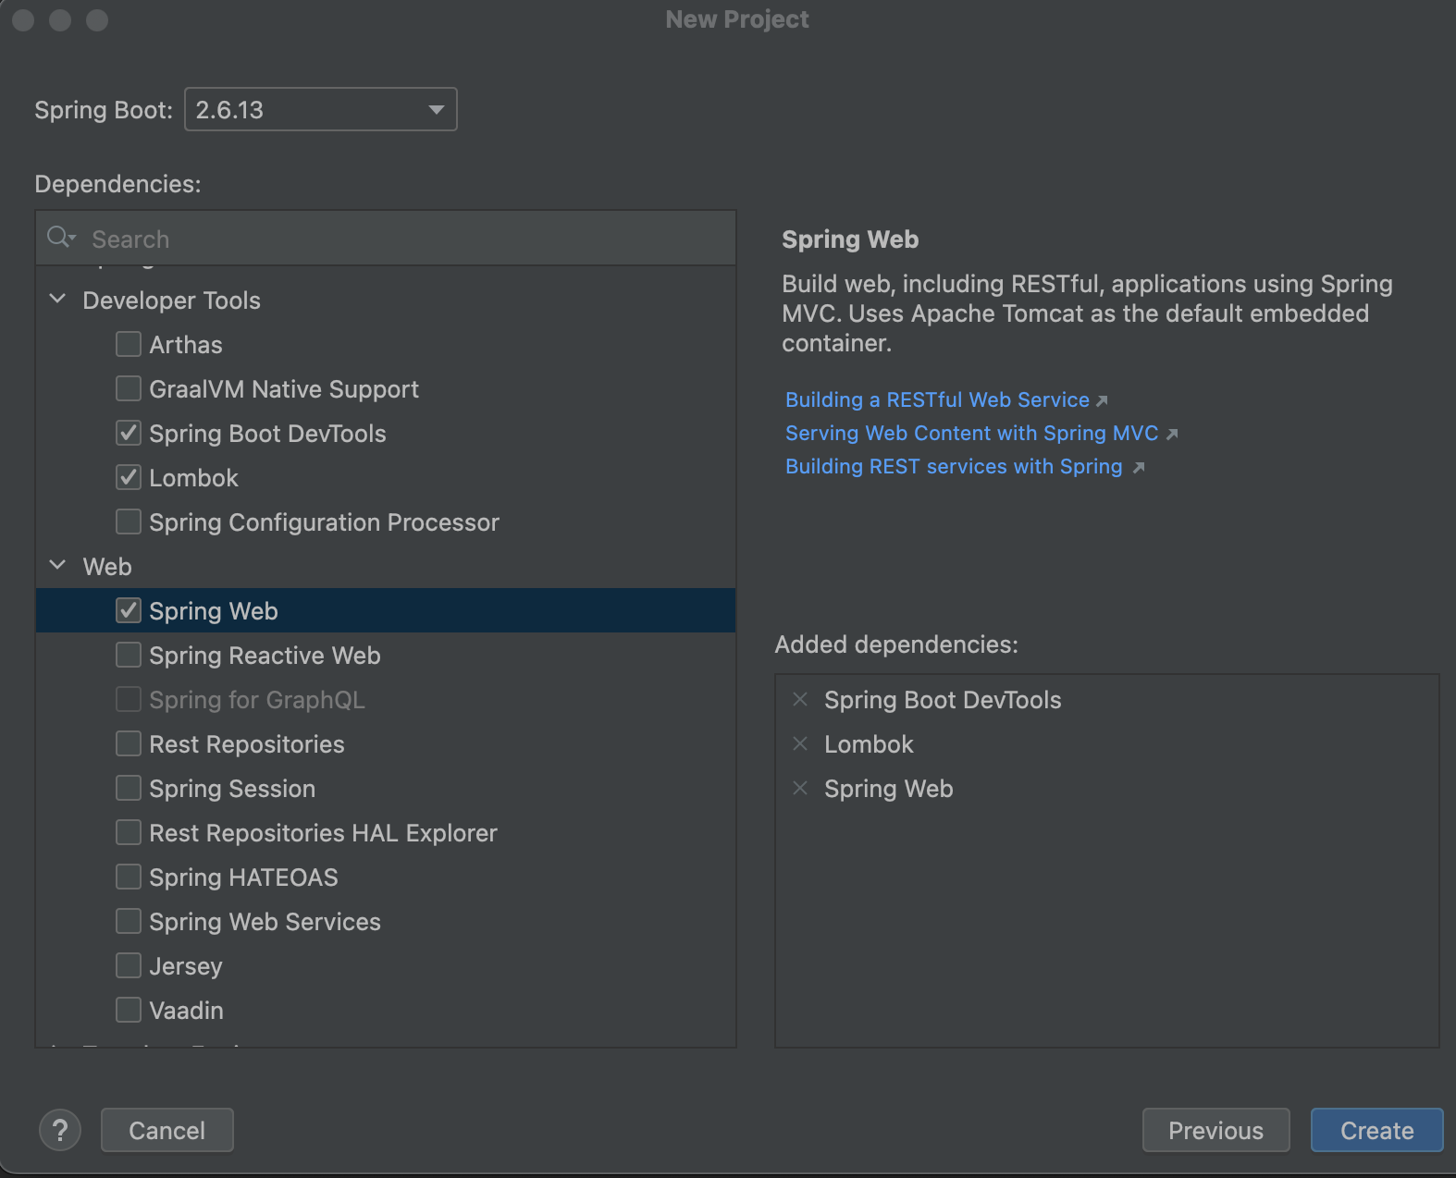Collapse the Web dependency category

pyautogui.click(x=57, y=566)
